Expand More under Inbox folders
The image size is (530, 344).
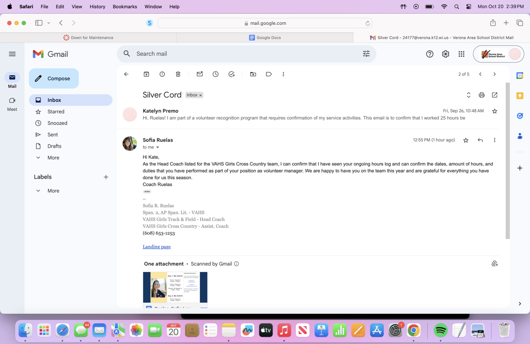point(53,158)
